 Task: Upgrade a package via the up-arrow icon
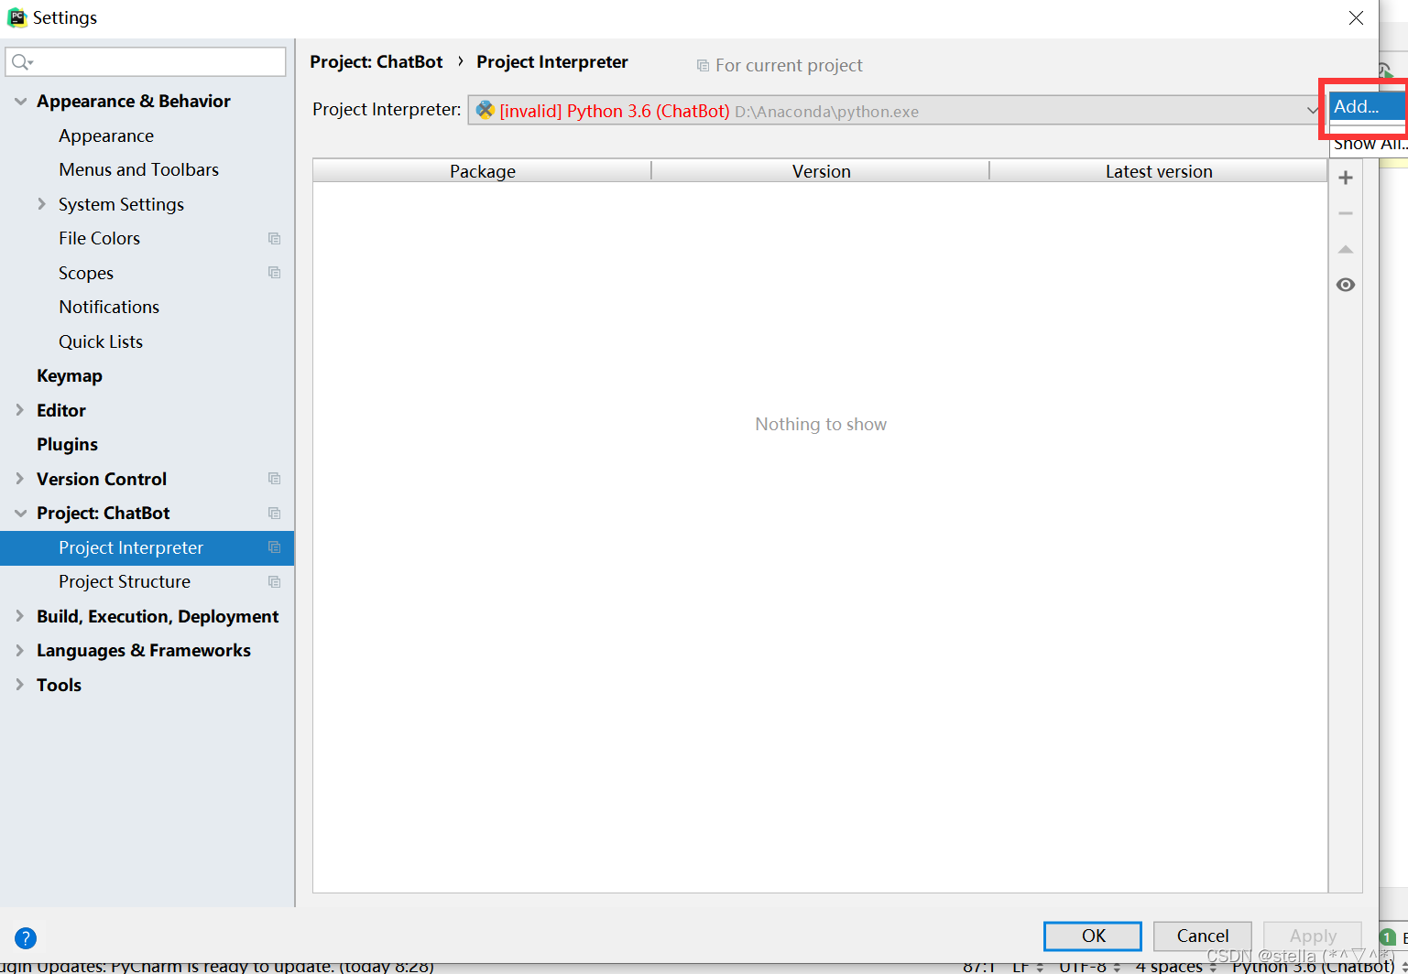(1345, 249)
